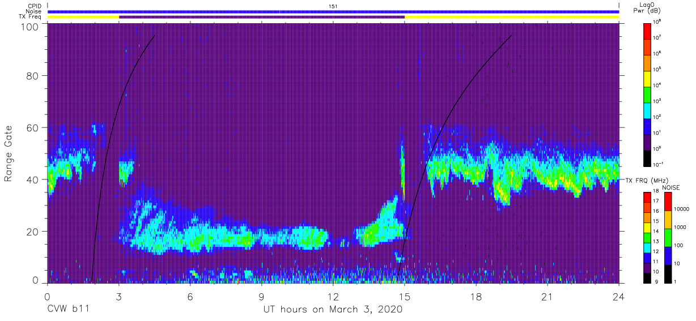Screen dimensions: 696x321
Task: Click the TX FRQ colorbar label "9"
Action: point(656,281)
